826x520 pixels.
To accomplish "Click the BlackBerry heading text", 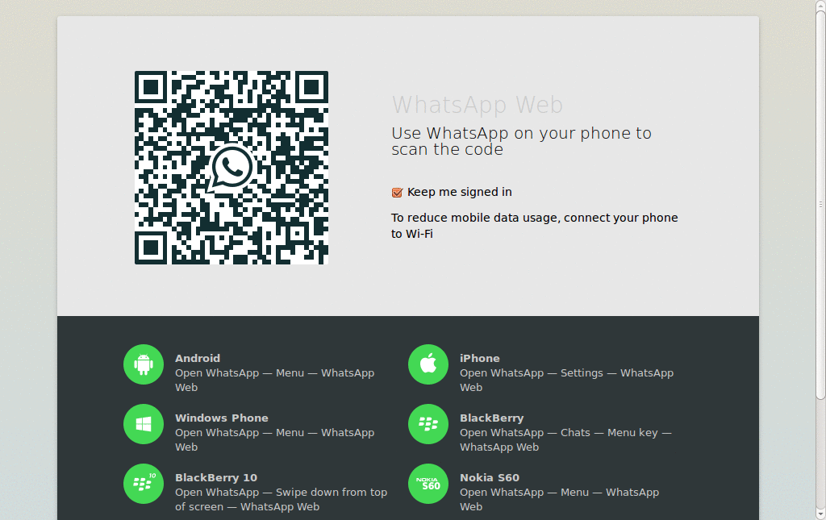I will (491, 418).
